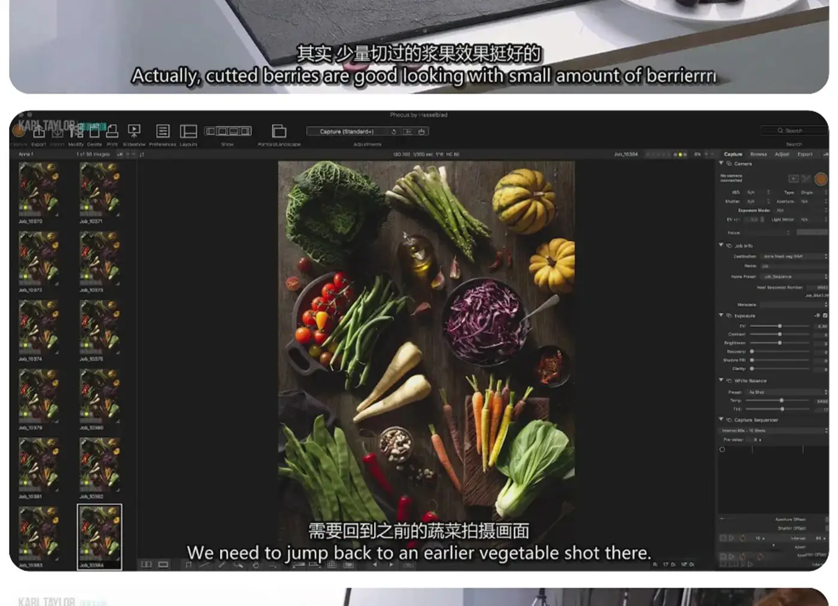Collapse the Exposure panel section
The height and width of the screenshot is (606, 838).
click(721, 315)
